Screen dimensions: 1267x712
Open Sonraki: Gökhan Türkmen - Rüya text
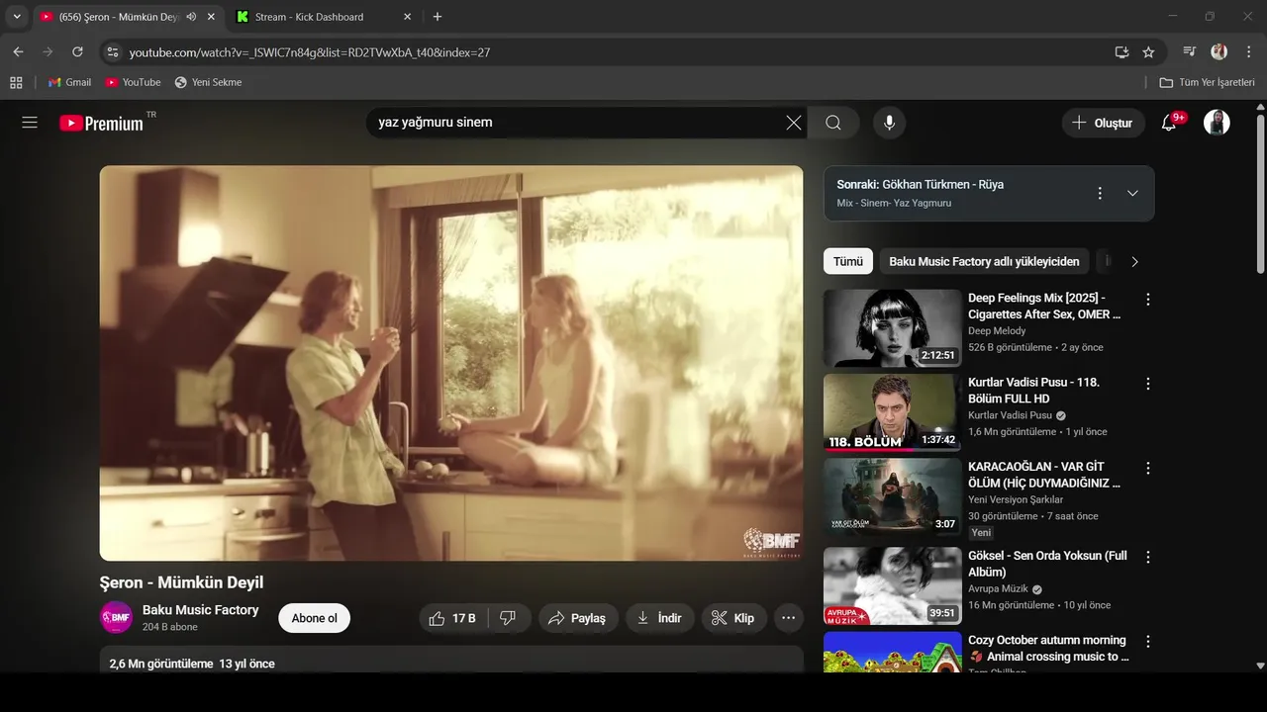(920, 185)
